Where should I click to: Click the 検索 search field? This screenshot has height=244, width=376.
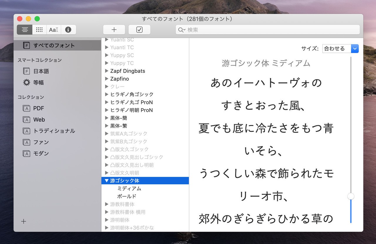[x=270, y=30]
